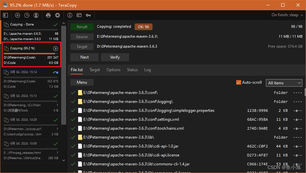The image size is (306, 173).
Task: Switch to the Target tab
Action: click(95, 70)
